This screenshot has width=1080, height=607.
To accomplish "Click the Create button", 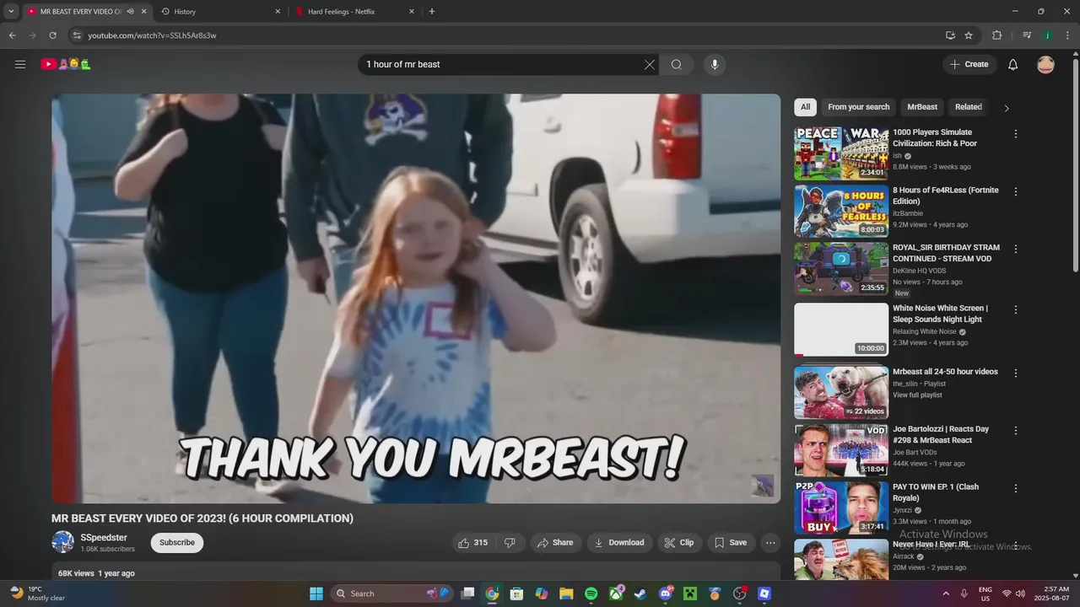I will (969, 64).
